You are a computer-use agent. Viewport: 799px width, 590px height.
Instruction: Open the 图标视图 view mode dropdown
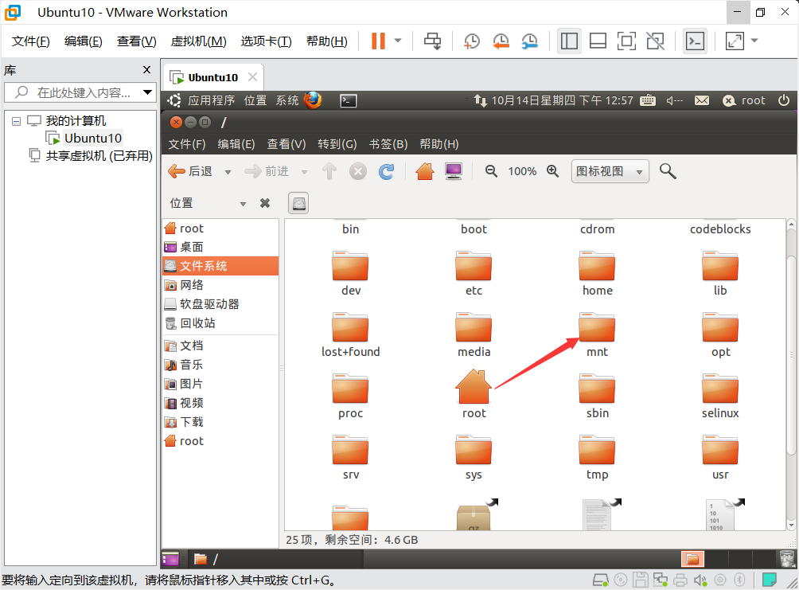(x=610, y=171)
